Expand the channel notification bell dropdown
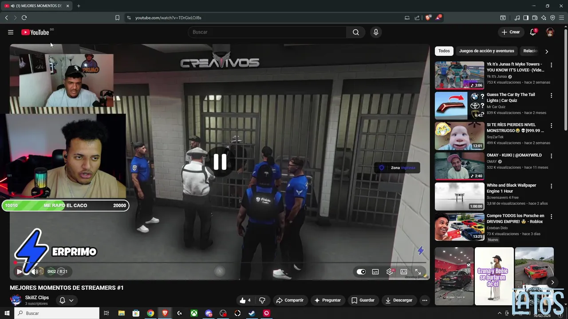The height and width of the screenshot is (319, 568). point(67,300)
